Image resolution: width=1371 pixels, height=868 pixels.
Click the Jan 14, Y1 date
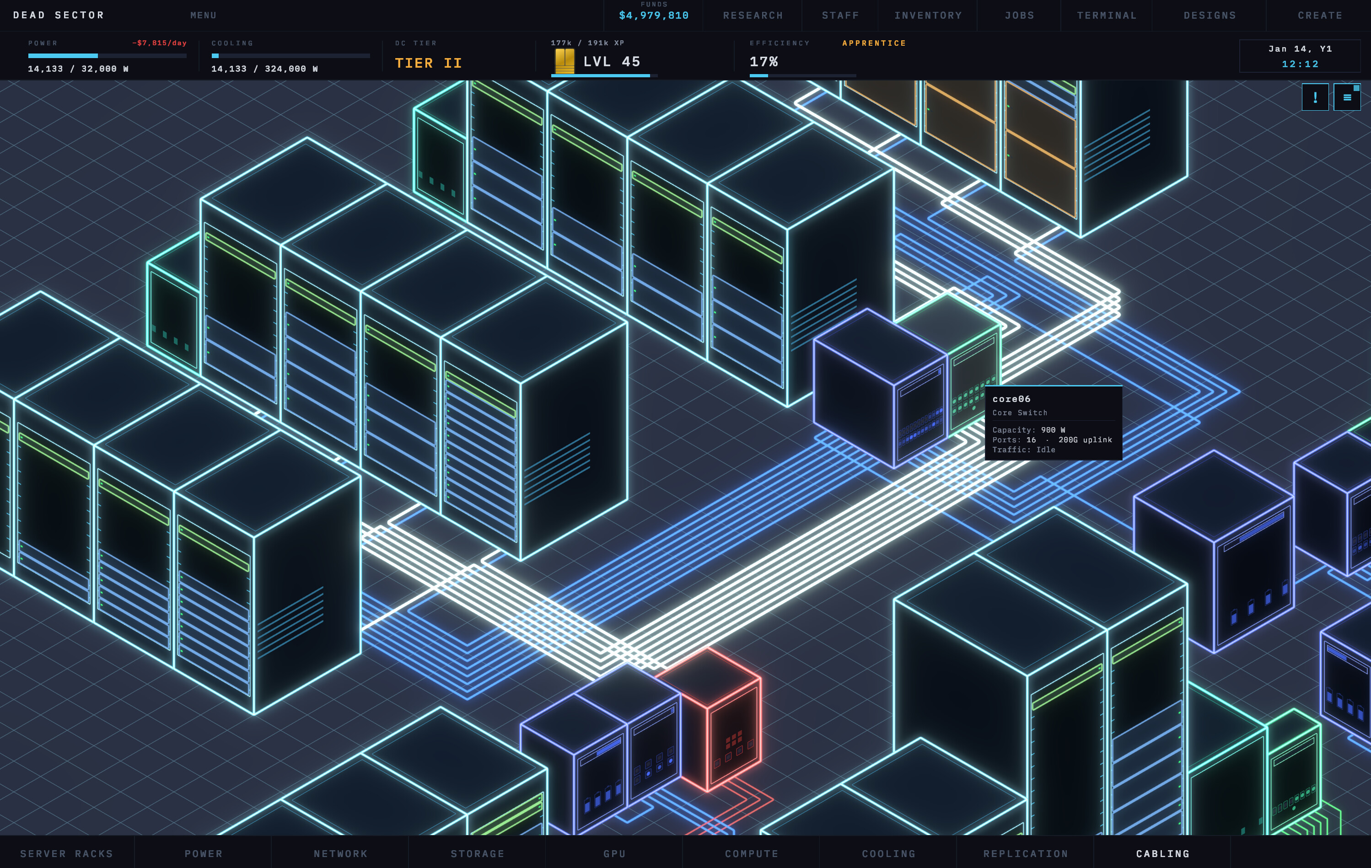pyautogui.click(x=1301, y=49)
